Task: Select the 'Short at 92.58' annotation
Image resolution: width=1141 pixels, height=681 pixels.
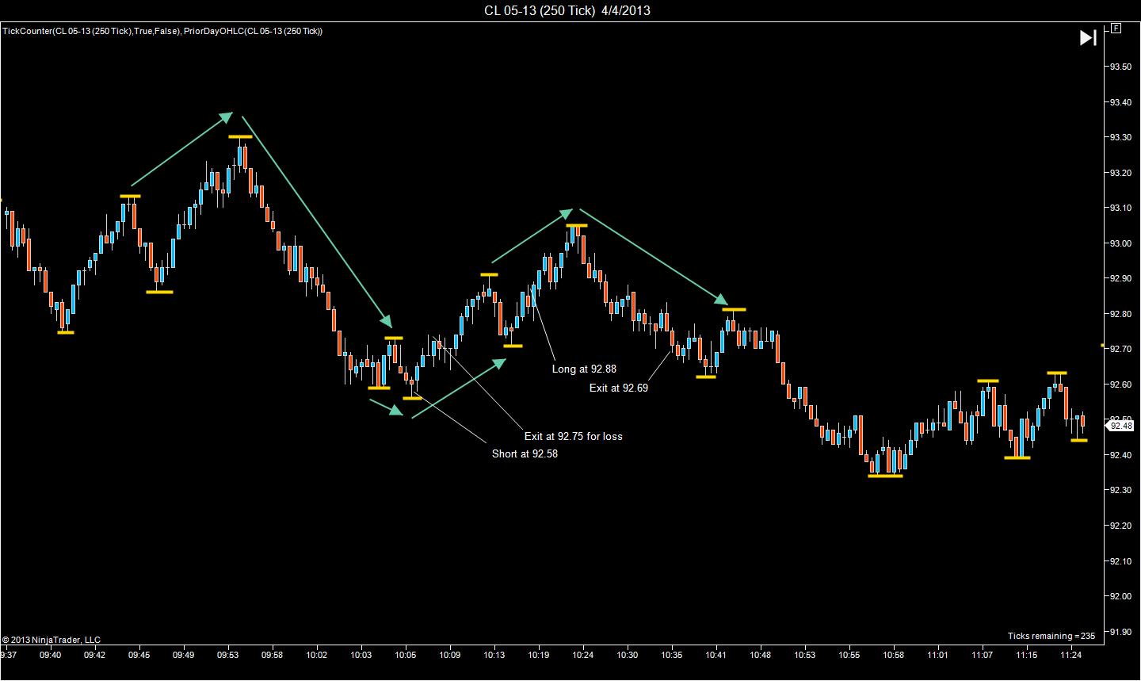Action: [525, 454]
